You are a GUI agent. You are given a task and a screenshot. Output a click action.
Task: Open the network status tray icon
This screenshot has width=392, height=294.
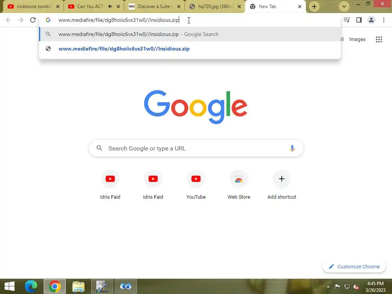click(x=347, y=286)
